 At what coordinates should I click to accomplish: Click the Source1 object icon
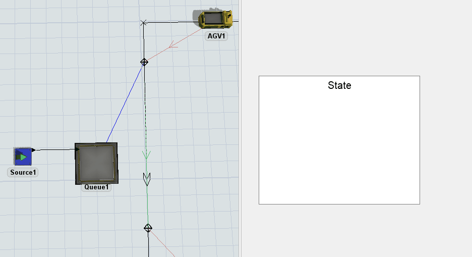23,157
